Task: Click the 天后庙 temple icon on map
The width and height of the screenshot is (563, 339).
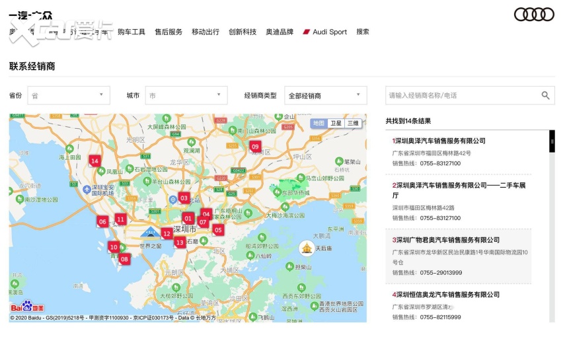Action: [x=306, y=248]
